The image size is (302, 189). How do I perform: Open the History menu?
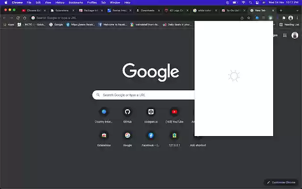pos(60,2)
